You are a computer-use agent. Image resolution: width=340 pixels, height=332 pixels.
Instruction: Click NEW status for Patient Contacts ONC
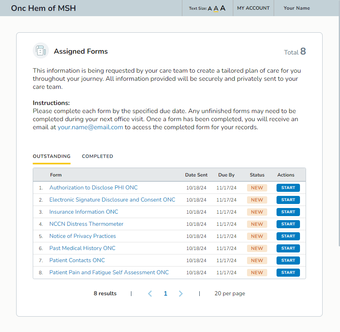point(257,261)
